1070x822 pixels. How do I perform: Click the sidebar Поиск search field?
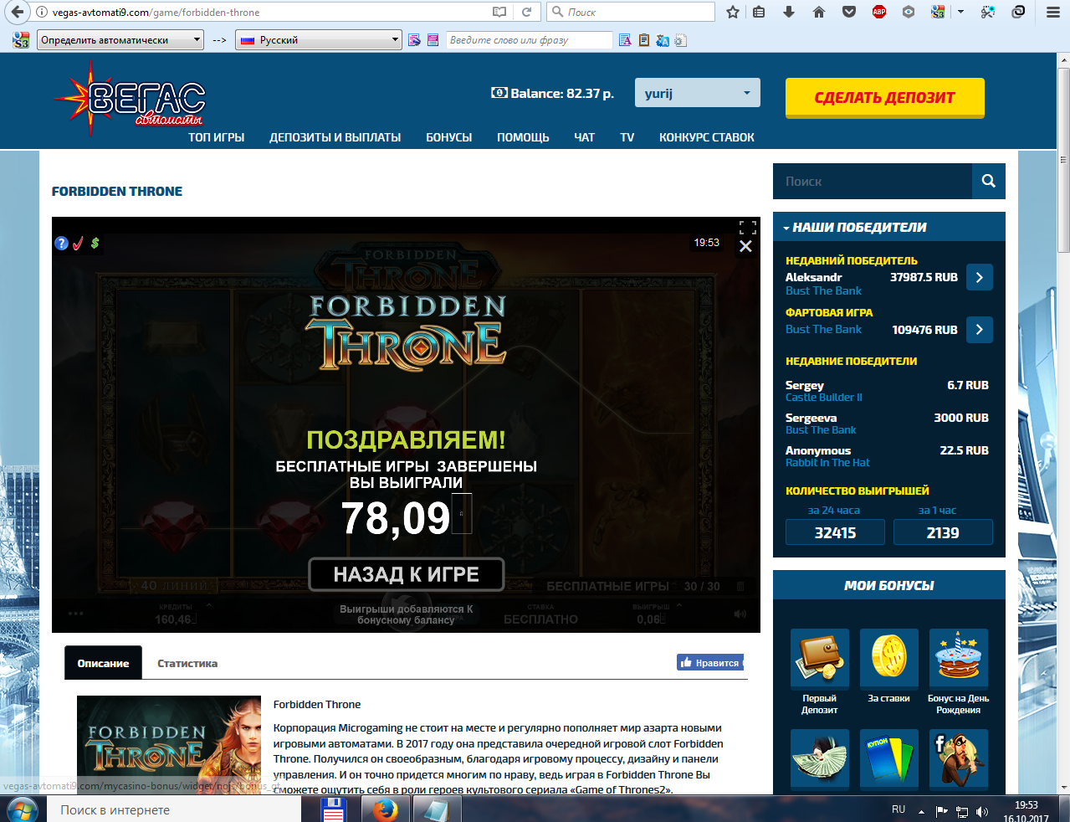tap(872, 181)
